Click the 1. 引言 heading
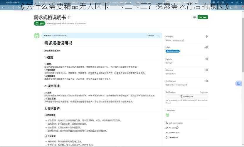The width and height of the screenshot is (244, 147). (x=49, y=57)
